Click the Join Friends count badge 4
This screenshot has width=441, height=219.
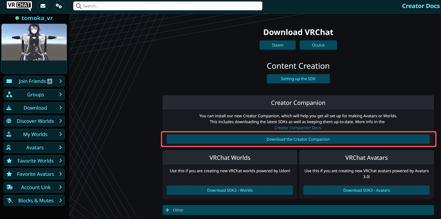click(50, 81)
